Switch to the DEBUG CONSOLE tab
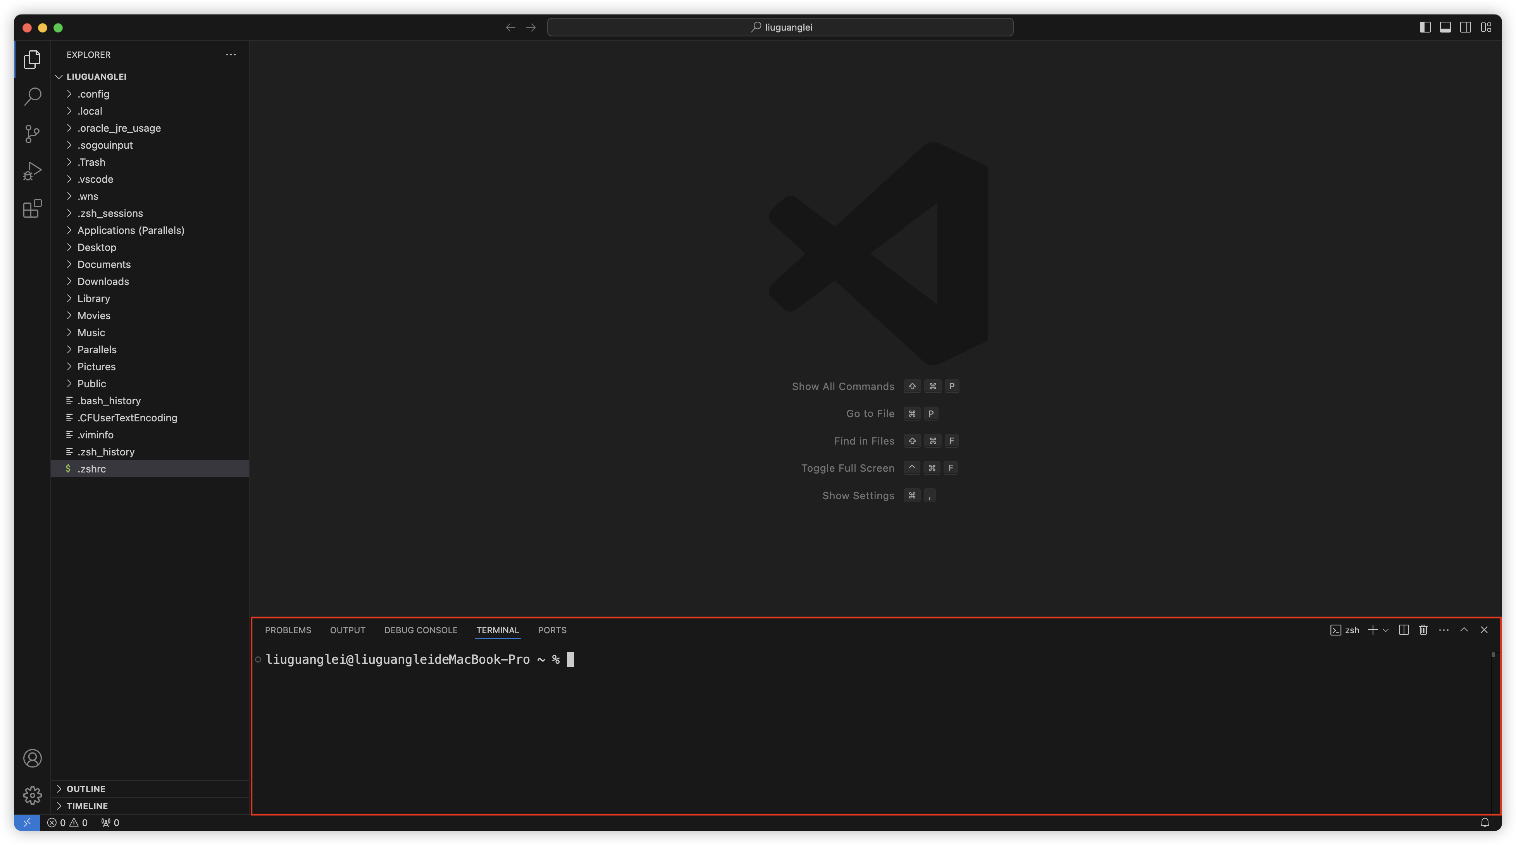 coord(420,630)
